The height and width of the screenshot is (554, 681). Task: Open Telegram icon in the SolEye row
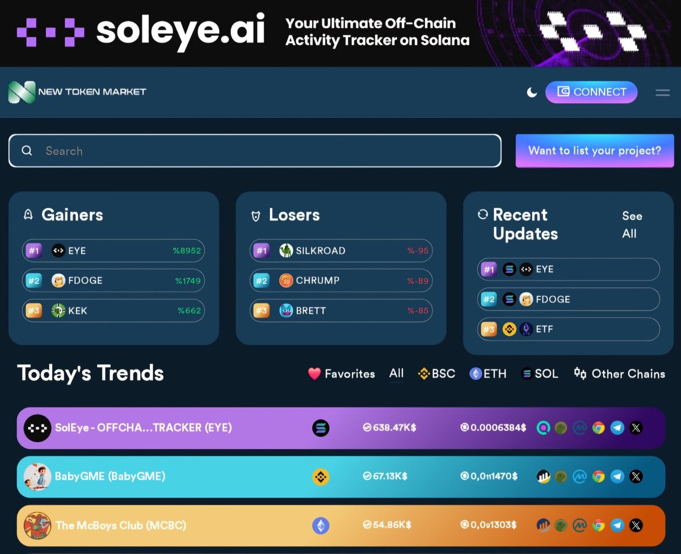pyautogui.click(x=617, y=428)
